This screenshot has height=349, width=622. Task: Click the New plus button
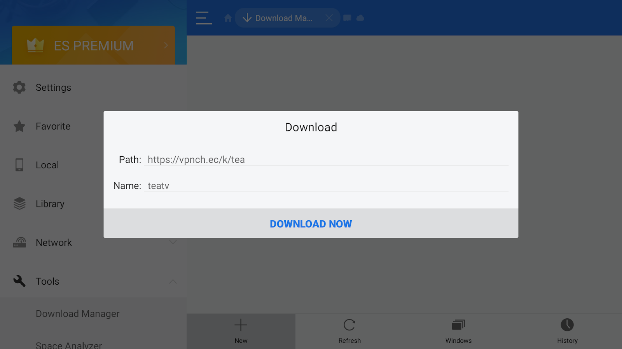241,331
